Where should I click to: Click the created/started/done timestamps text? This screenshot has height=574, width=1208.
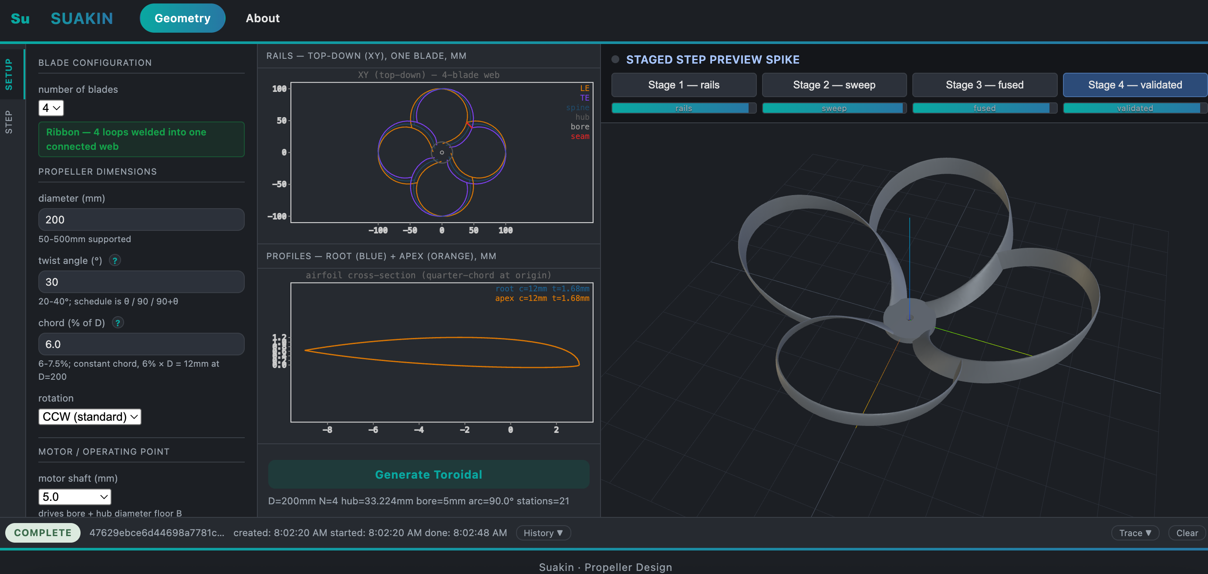point(370,533)
